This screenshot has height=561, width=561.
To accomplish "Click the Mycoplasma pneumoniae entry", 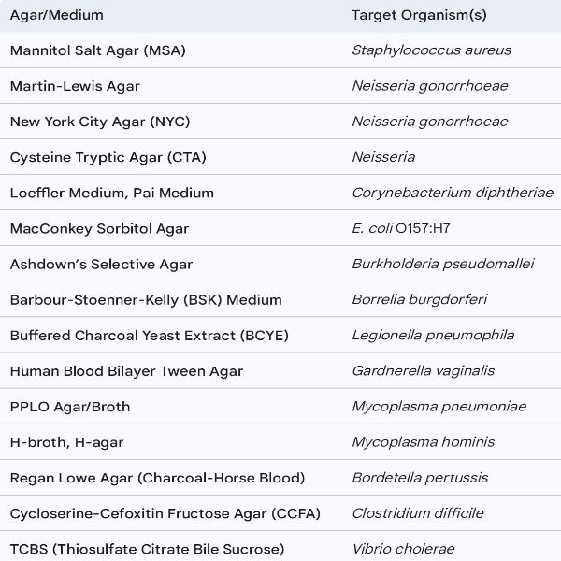I will click(x=439, y=406).
